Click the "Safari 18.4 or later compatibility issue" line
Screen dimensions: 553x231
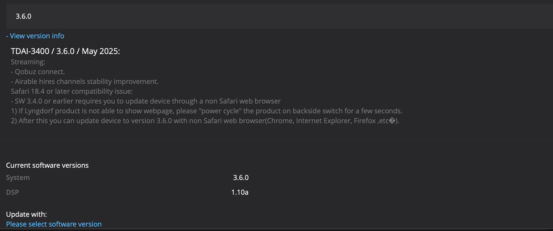click(x=72, y=91)
